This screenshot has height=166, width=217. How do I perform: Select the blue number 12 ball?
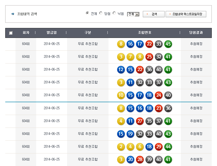(x=121, y=70)
